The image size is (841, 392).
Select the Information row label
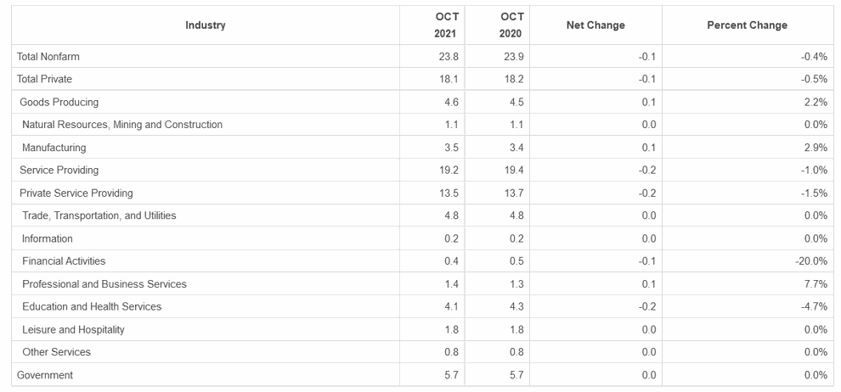[x=48, y=238]
